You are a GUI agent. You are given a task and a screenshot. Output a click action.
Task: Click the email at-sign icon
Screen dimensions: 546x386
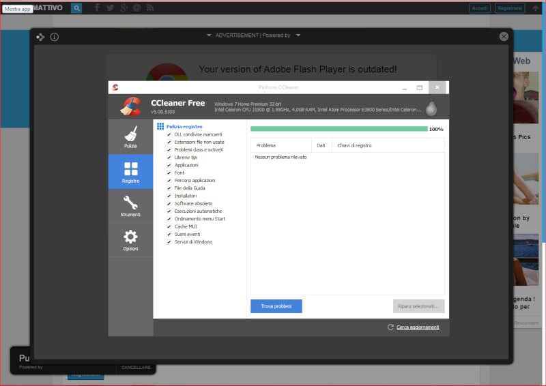pos(137,8)
